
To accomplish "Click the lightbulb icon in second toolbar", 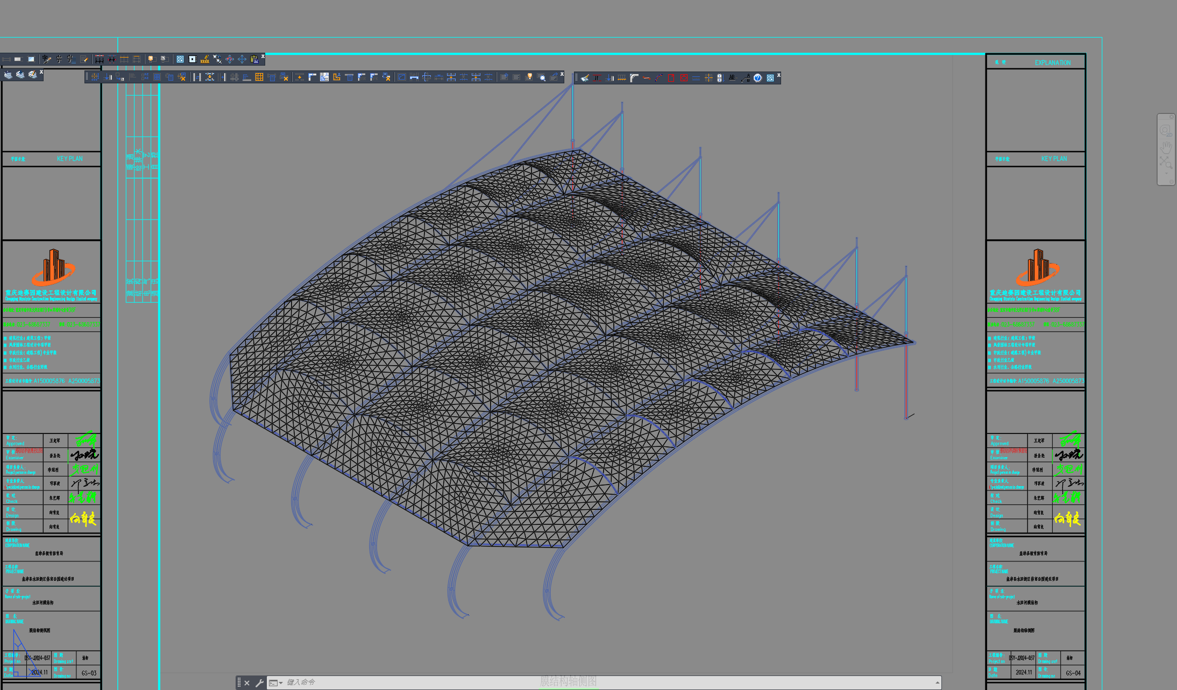I will coord(529,77).
